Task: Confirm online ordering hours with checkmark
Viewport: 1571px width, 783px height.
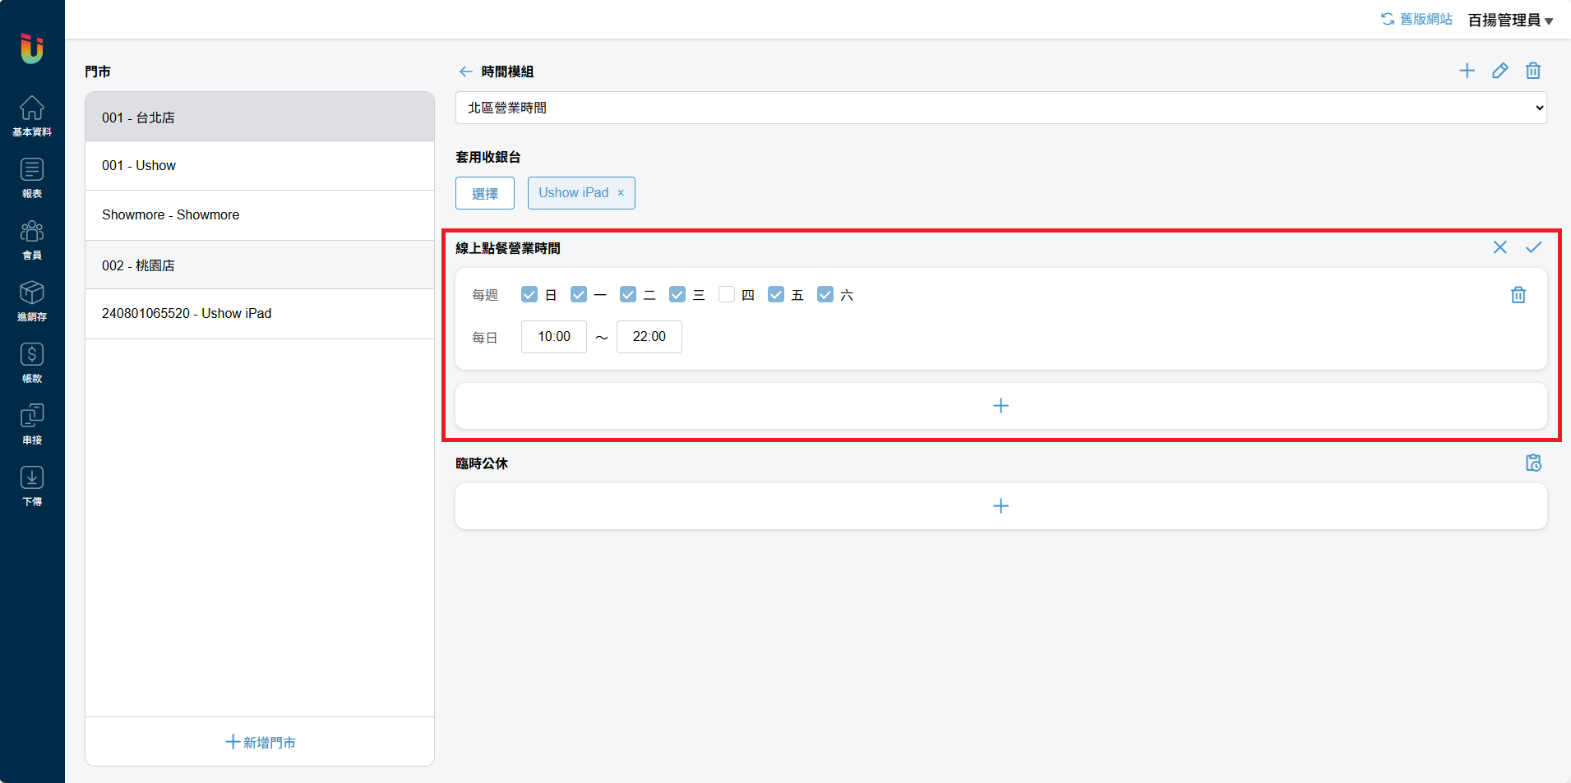Action: click(1533, 247)
